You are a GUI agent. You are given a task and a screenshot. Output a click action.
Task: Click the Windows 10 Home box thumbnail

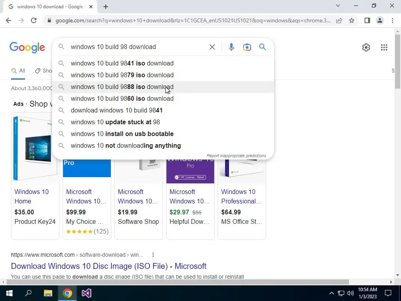(x=35, y=149)
